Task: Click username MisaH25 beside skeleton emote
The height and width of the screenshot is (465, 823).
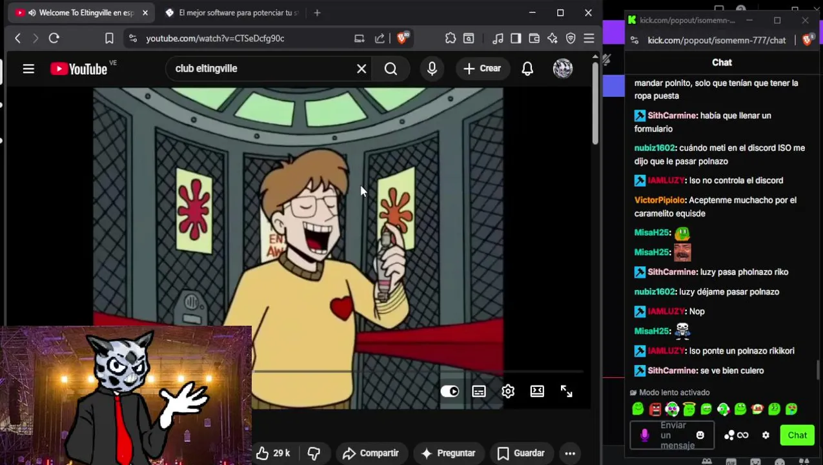Action: pyautogui.click(x=652, y=331)
